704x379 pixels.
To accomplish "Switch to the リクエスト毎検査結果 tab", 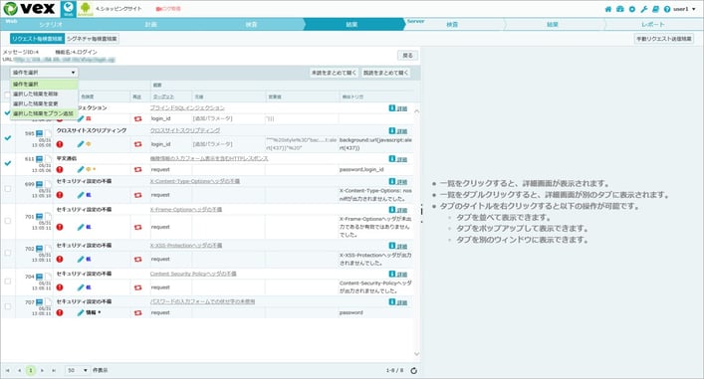I will tap(37, 39).
